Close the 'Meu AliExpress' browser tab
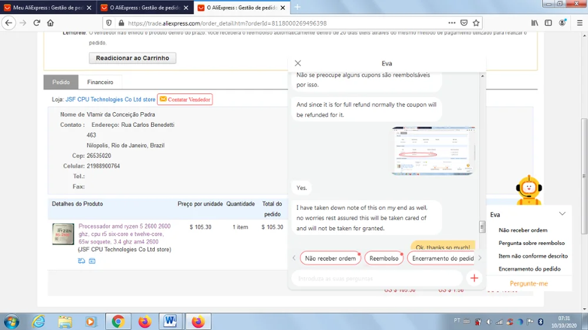The width and height of the screenshot is (588, 330). (89, 8)
